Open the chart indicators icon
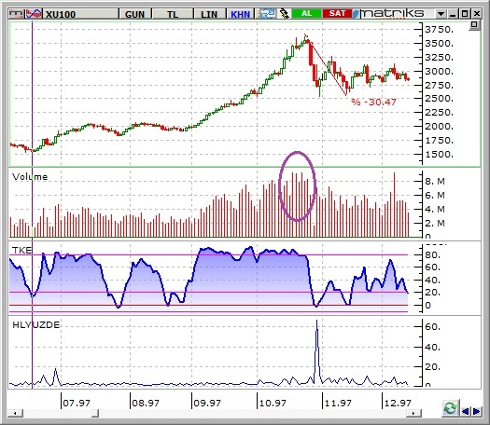The width and height of the screenshot is (490, 425). click(33, 14)
